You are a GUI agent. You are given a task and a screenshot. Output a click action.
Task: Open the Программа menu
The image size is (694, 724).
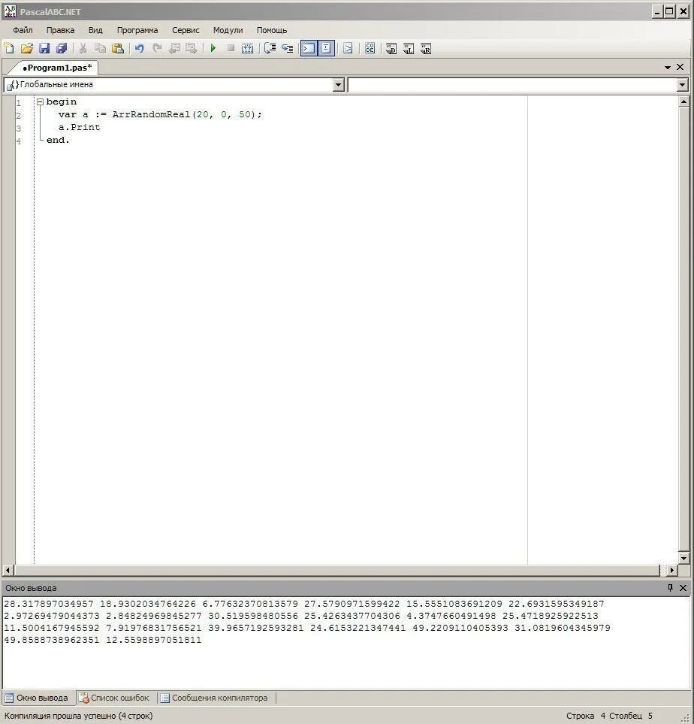tap(137, 30)
